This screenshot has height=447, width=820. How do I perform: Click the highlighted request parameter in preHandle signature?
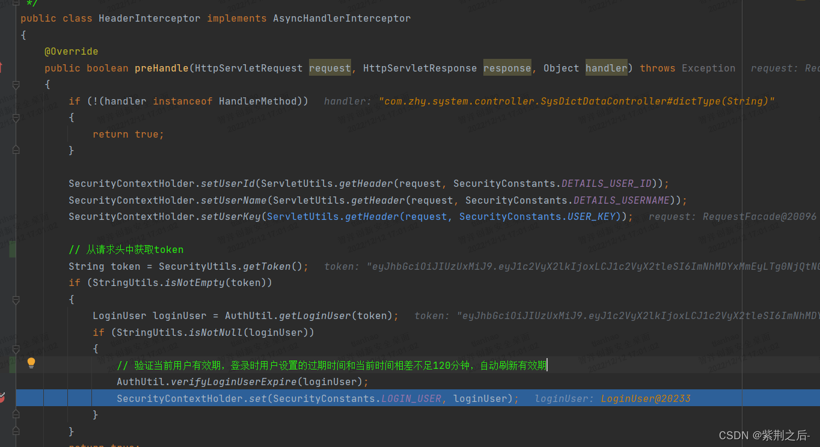click(x=329, y=68)
